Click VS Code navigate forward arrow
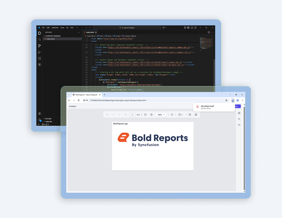The height and width of the screenshot is (218, 282). pyautogui.click(x=90, y=28)
